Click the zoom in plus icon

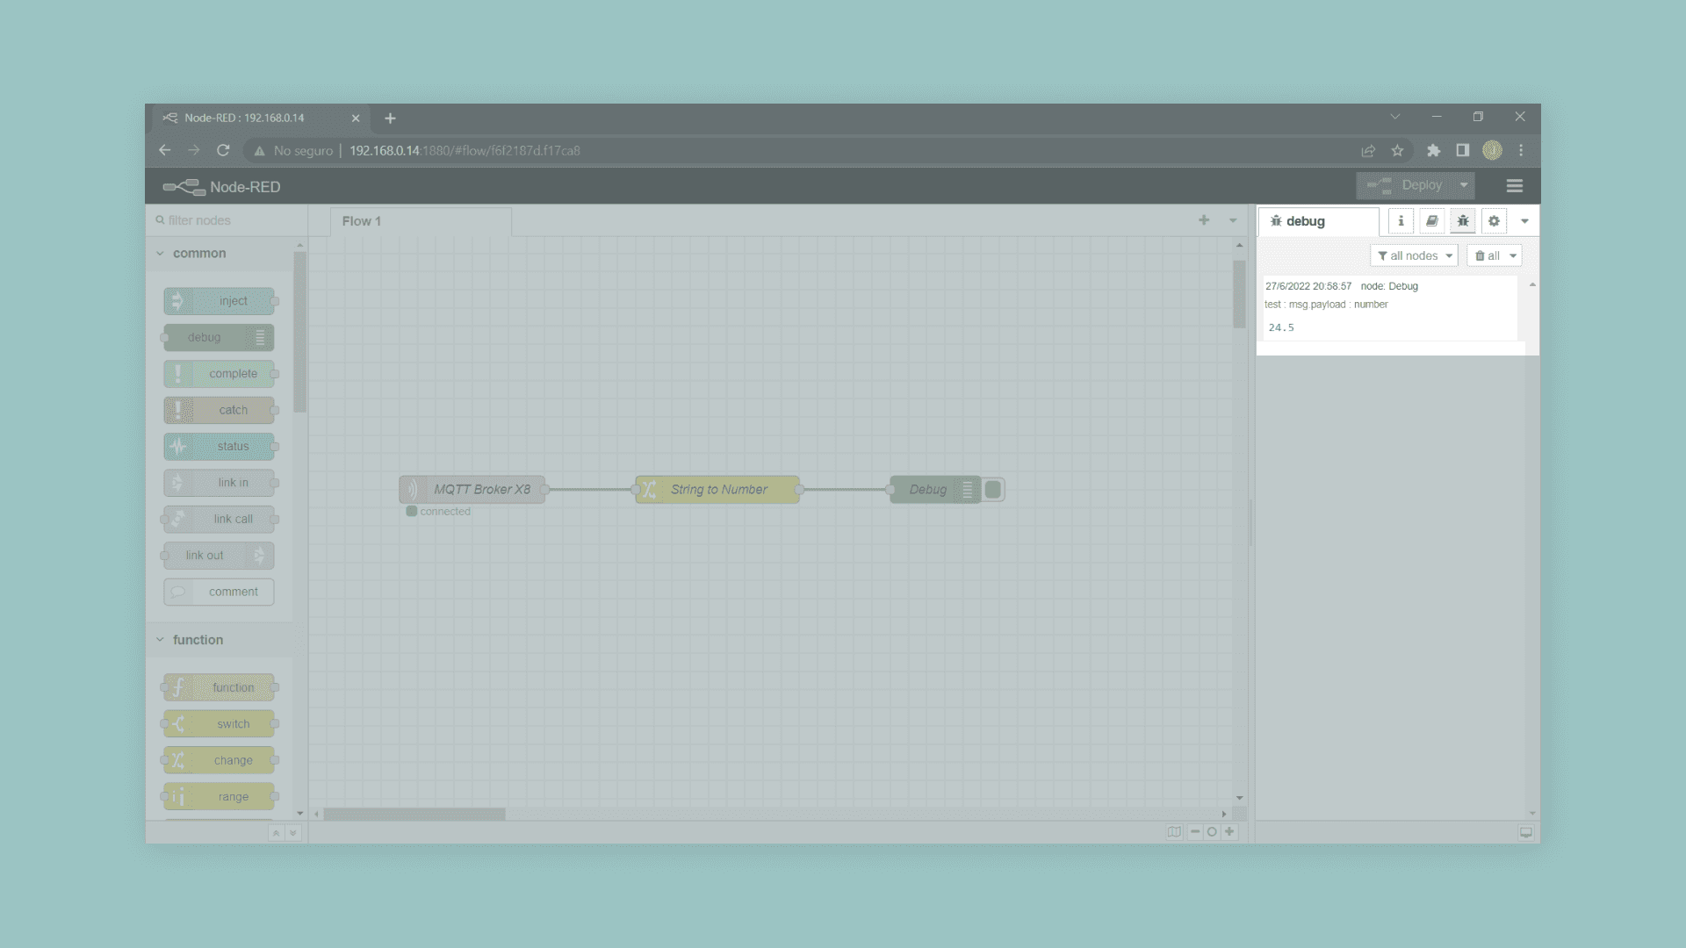[x=1229, y=831]
